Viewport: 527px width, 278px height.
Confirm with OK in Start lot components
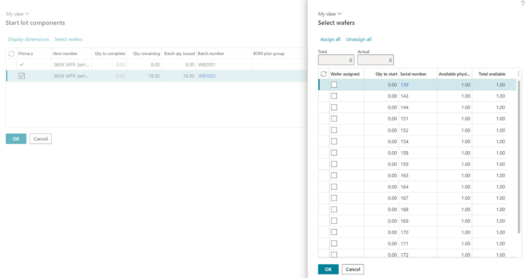[x=16, y=139]
